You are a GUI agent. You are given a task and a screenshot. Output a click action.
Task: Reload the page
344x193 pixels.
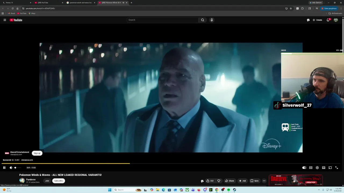tap(12, 8)
